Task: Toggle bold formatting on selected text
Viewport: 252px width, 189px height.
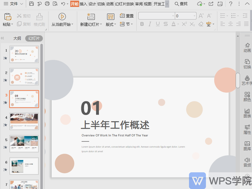Action: point(142,24)
